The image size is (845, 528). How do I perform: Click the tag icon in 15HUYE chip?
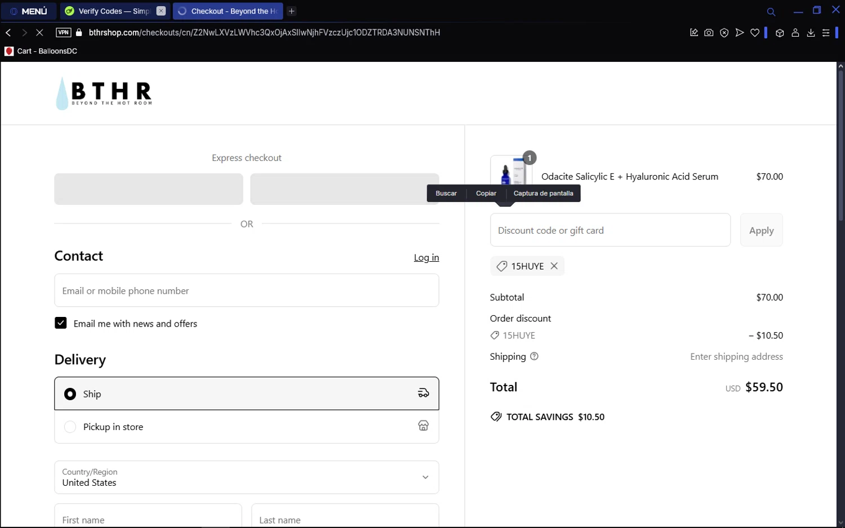tap(502, 266)
